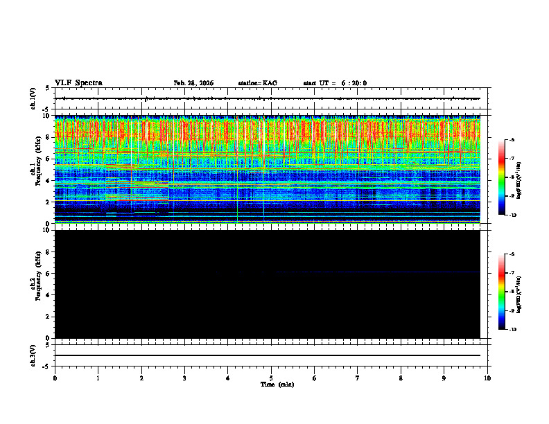Select the date label "Feb. 28, 2026"
The image size is (549, 424).
point(193,83)
